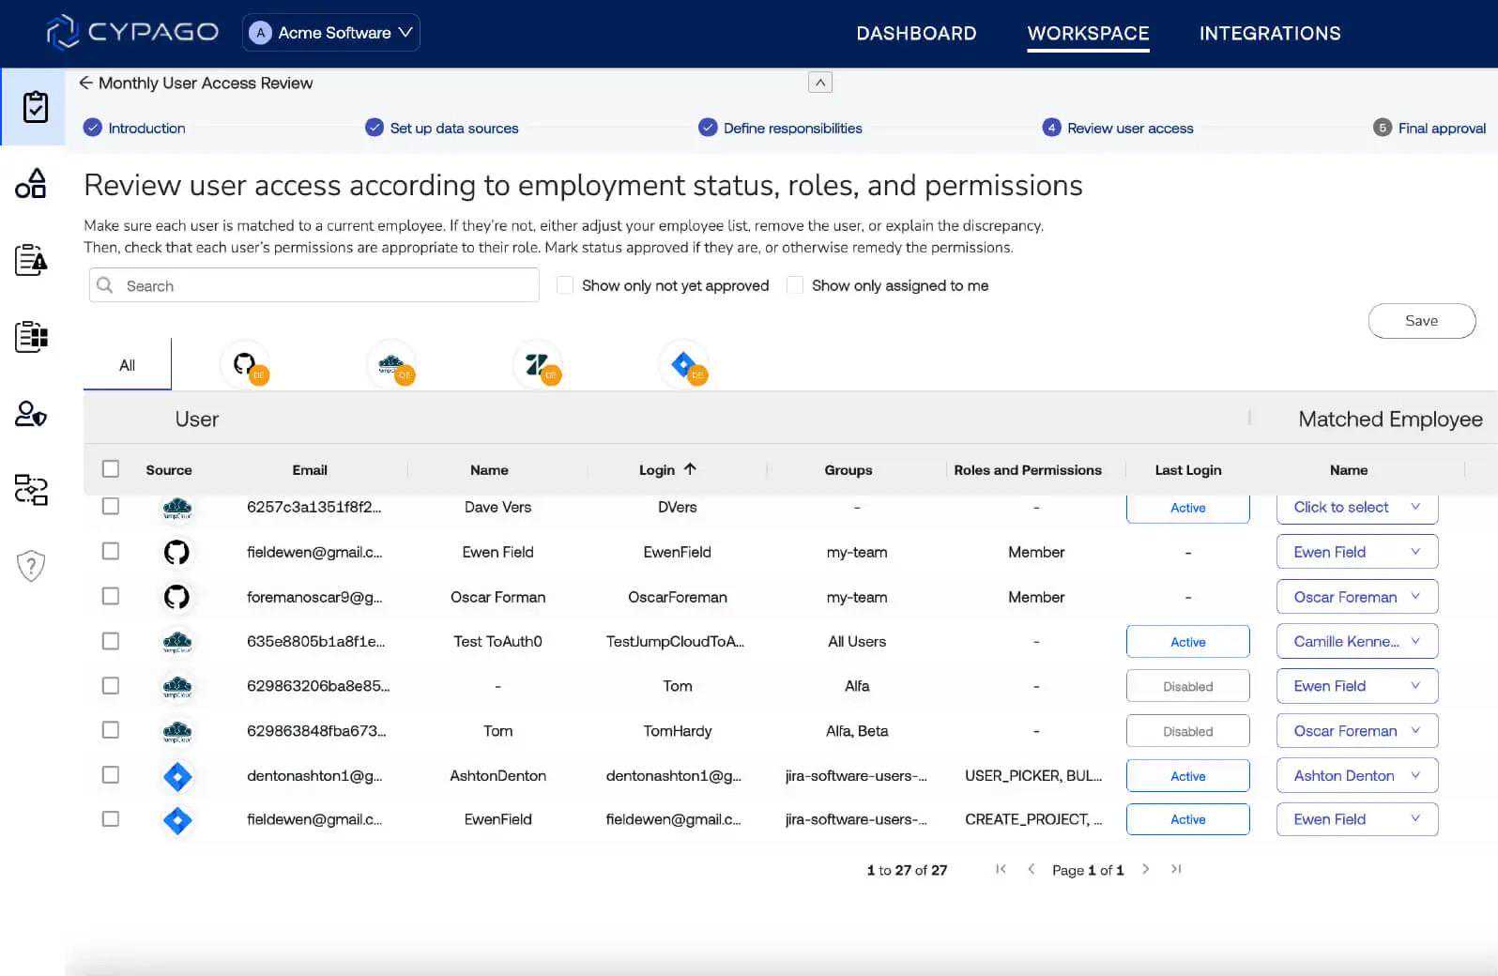Filter users by the Zendesk source icon
Image resolution: width=1498 pixels, height=976 pixels.
coord(538,364)
